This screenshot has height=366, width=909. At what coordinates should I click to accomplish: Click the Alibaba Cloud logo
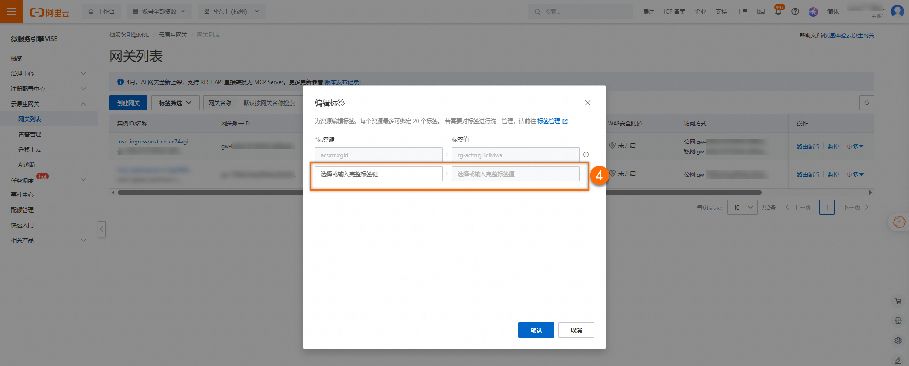click(x=49, y=12)
